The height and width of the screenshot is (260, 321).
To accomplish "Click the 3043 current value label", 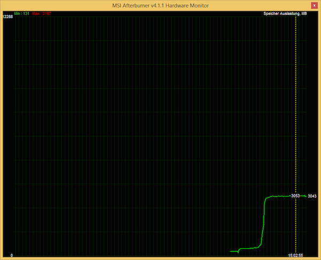I will (312, 196).
